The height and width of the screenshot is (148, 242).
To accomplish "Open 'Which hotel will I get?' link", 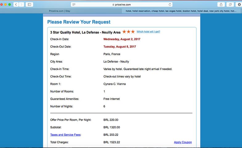I will pyautogui.click(x=148, y=32).
